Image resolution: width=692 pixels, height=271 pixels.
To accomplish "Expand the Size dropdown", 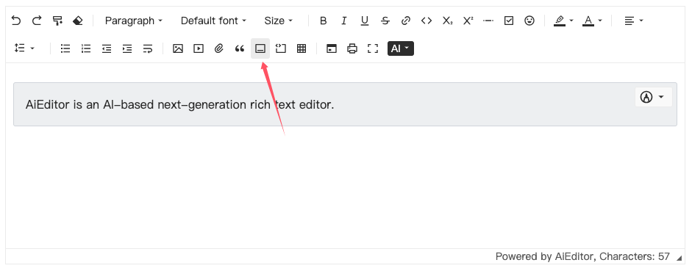I will (279, 21).
